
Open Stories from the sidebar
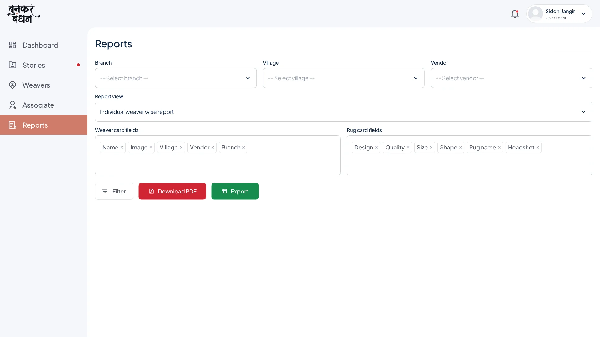tap(44, 65)
